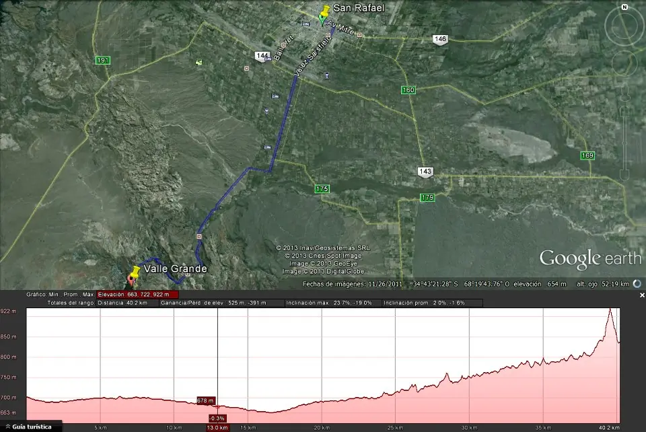Click the 663 m axis label
The height and width of the screenshot is (432, 646).
(8, 412)
